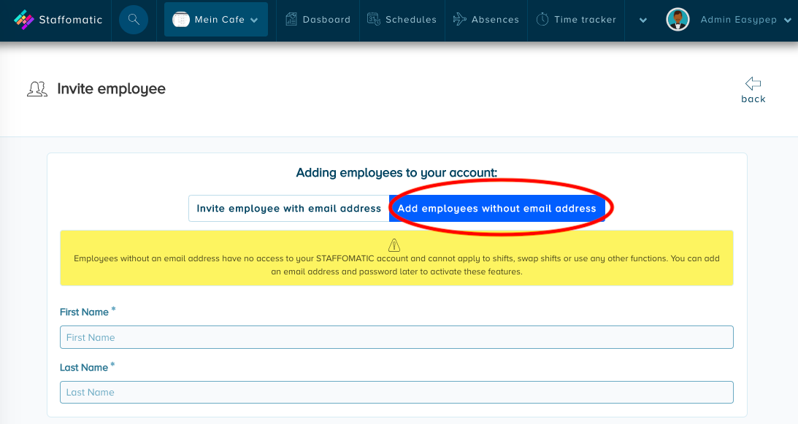Click the Staffomatic logo icon
This screenshot has width=798, height=424.
(23, 20)
